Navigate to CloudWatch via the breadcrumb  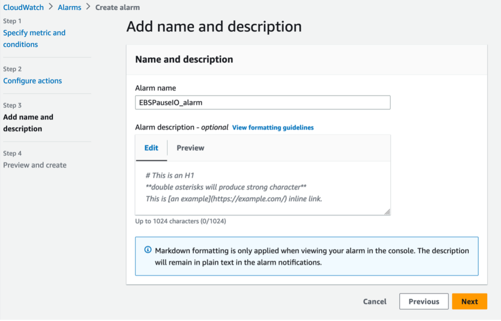coord(23,7)
